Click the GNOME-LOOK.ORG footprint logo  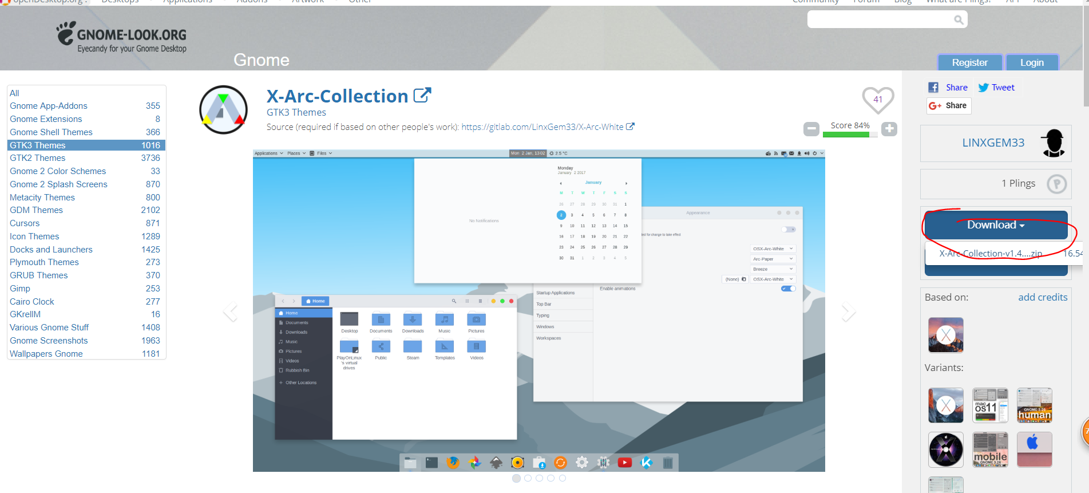pos(66,33)
